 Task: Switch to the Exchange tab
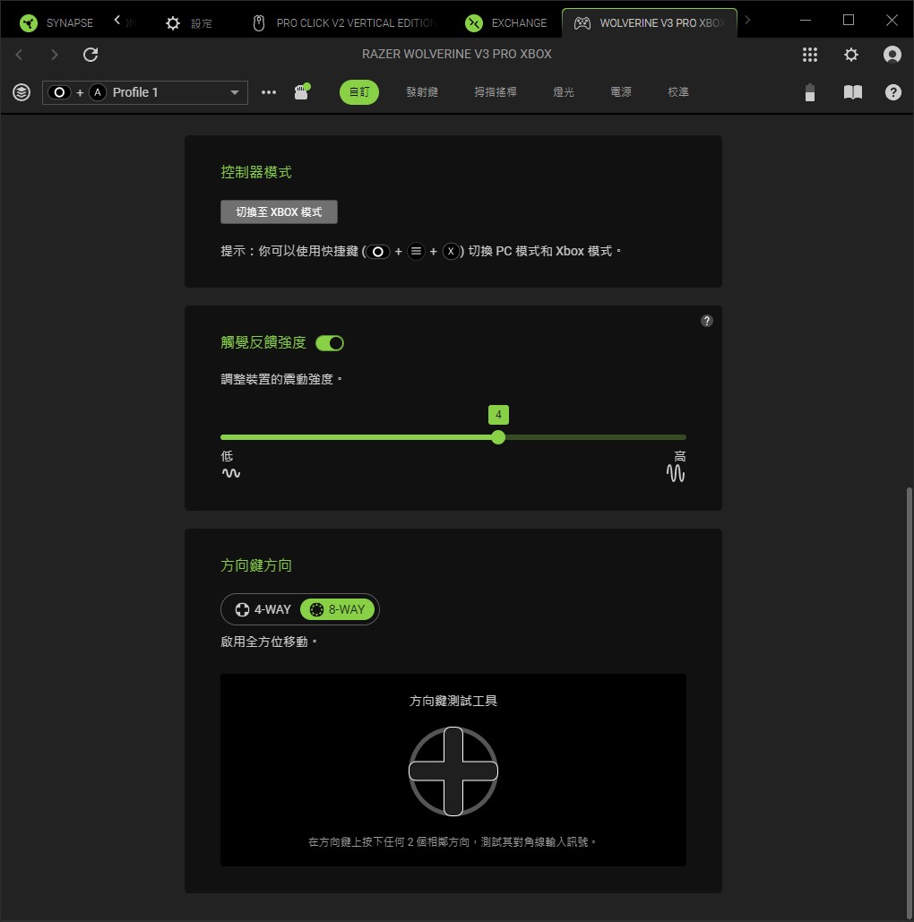pyautogui.click(x=505, y=23)
